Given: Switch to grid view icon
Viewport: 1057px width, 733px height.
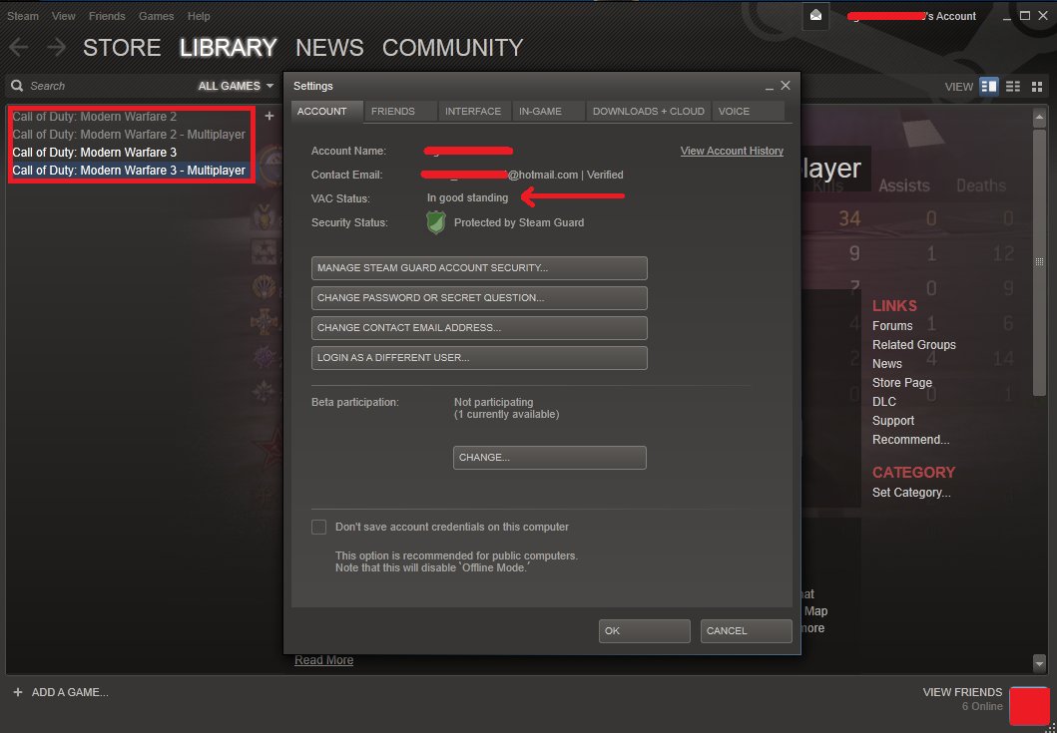Looking at the screenshot, I should click(x=1037, y=86).
